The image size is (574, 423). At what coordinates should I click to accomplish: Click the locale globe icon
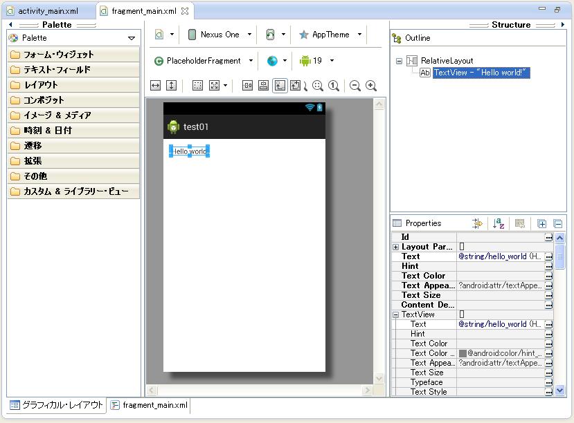(x=272, y=61)
